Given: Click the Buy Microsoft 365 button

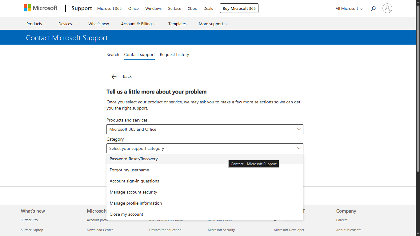Looking at the screenshot, I should coord(239,8).
